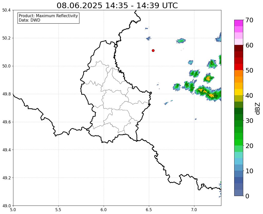The image size is (263, 214).
Task: Click the 'dBZ' colorbar axis label
Action: [x=258, y=108]
